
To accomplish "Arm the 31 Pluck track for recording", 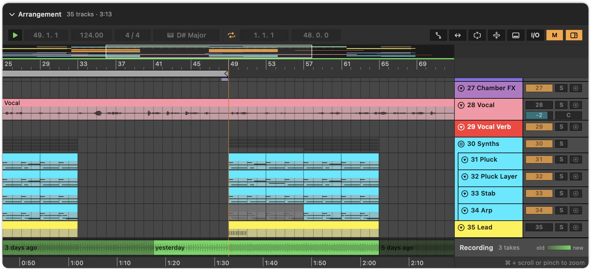I will tap(576, 160).
